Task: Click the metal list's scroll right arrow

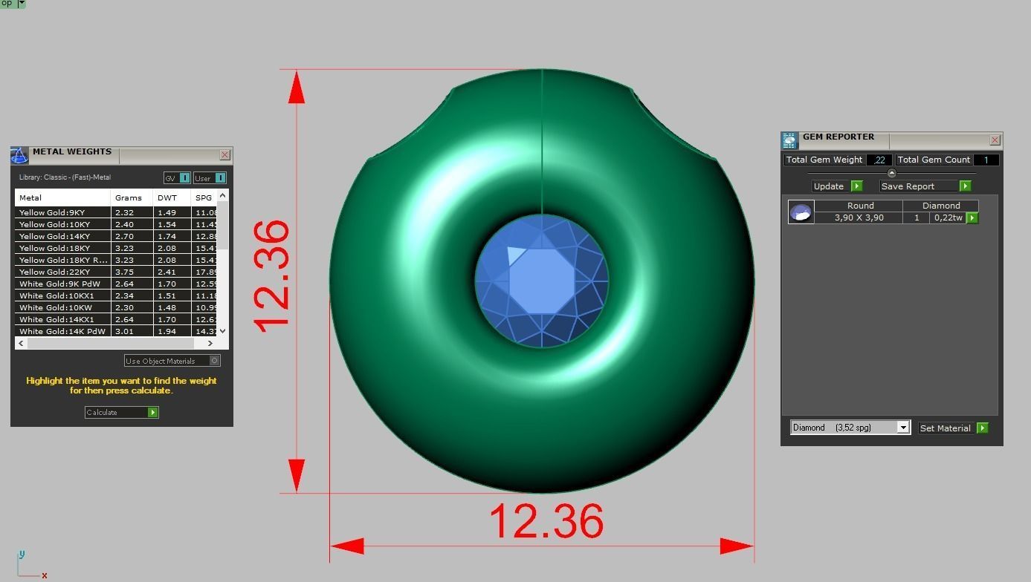Action: coord(210,343)
